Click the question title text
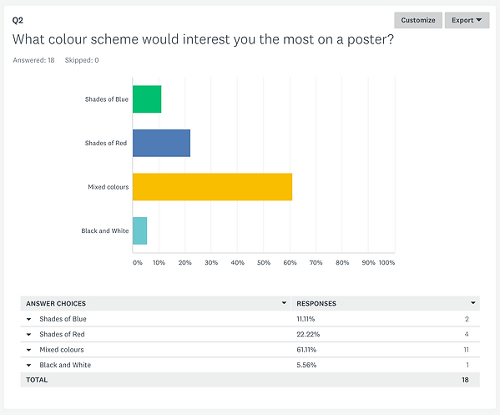500x415 pixels. pyautogui.click(x=203, y=40)
